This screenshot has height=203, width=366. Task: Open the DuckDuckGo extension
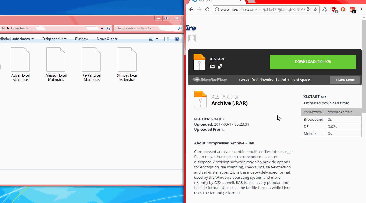(343, 9)
